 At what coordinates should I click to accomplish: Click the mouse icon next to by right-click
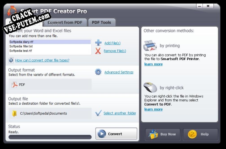pos(150,87)
